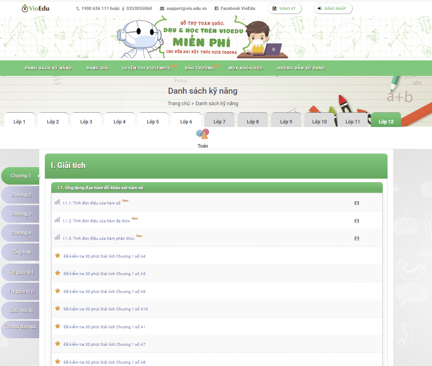Viewport: 432px width, 366px height.
Task: Switch to the Lớp 10 tab
Action: 319,121
